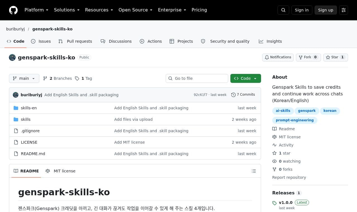Viewport: 357px width, 212px height.
Task: Open the search magnifier button
Action: point(283,10)
